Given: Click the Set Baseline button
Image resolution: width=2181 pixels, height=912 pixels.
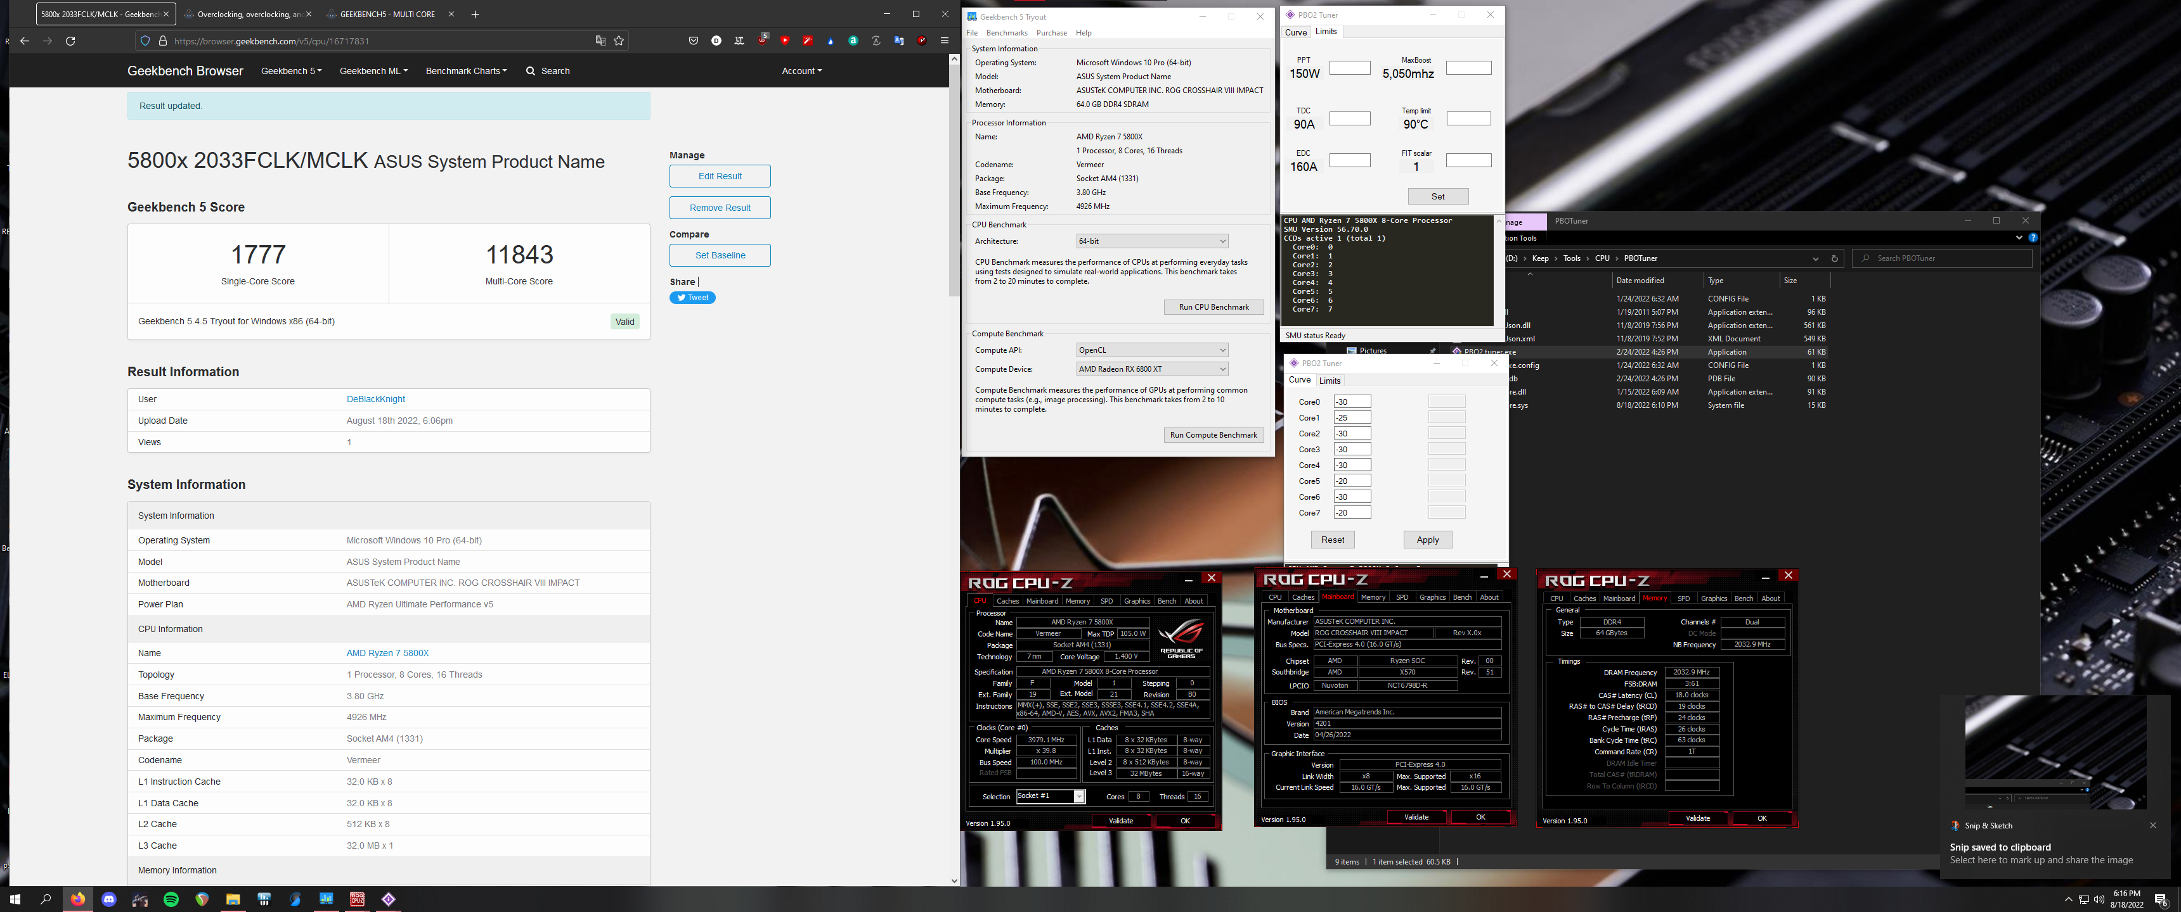Looking at the screenshot, I should [720, 255].
